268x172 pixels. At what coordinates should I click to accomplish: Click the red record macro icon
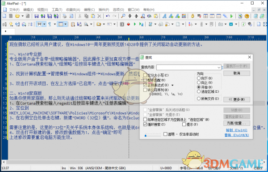pos(128,24)
